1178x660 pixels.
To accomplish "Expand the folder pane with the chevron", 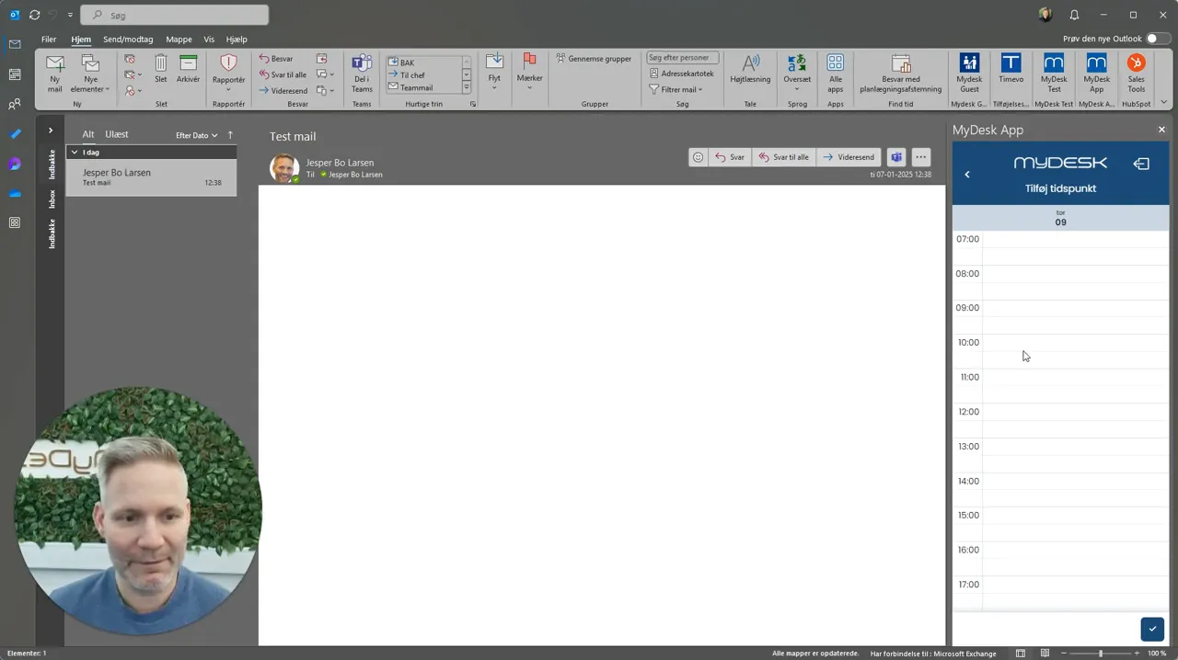I will coord(51,131).
